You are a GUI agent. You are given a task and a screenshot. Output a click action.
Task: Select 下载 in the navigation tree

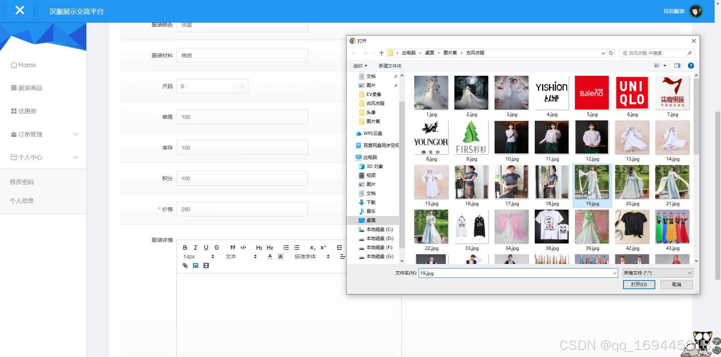(367, 202)
